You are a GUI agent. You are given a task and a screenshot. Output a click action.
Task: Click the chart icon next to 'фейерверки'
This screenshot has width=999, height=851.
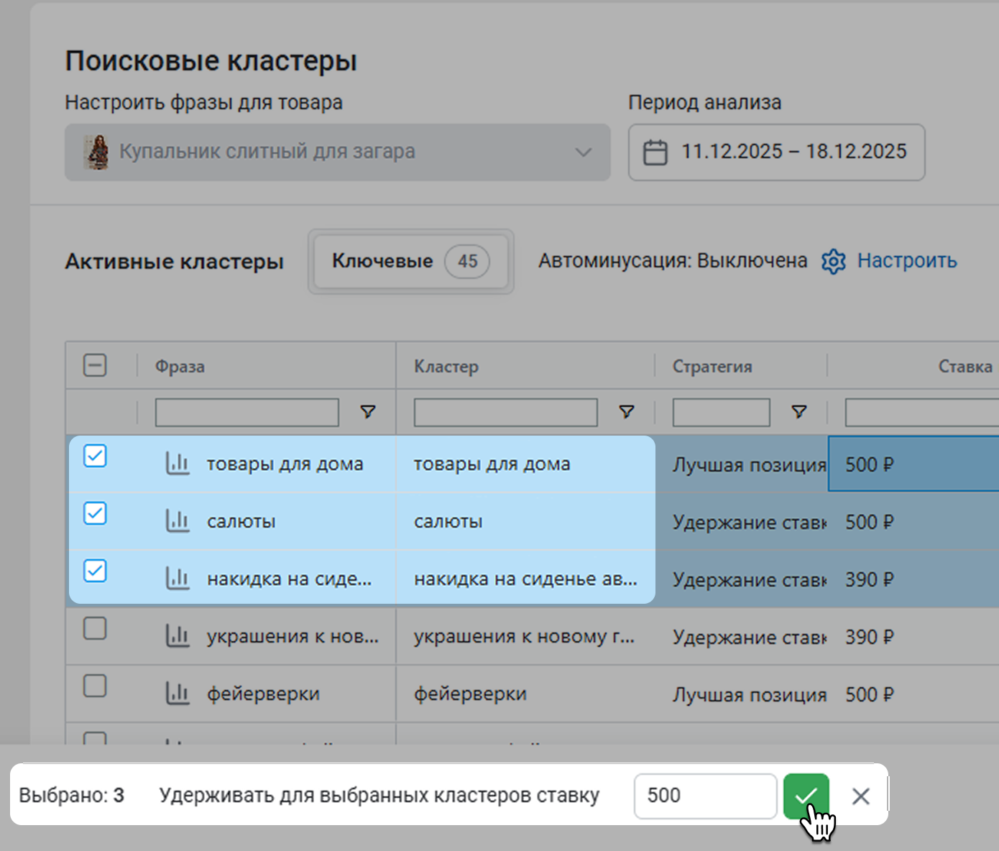click(x=177, y=694)
